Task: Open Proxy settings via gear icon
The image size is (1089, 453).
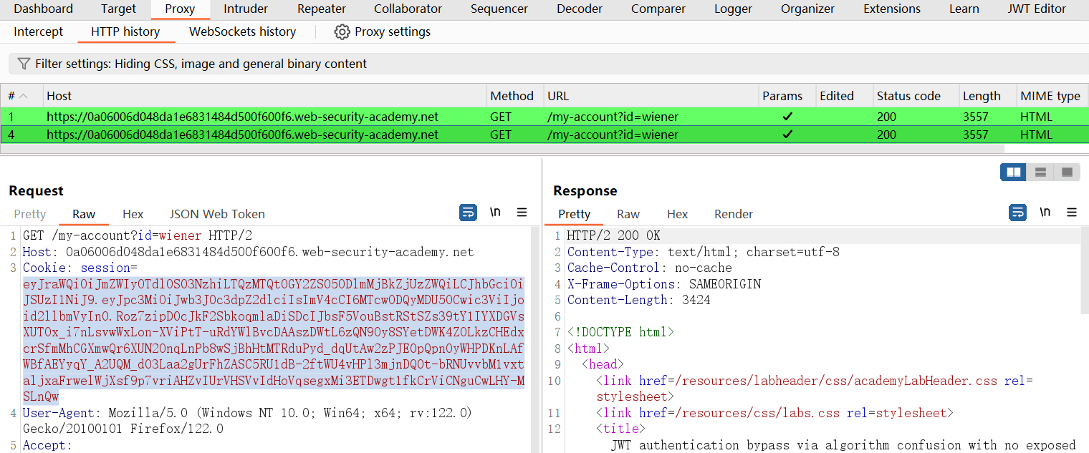Action: click(x=342, y=32)
